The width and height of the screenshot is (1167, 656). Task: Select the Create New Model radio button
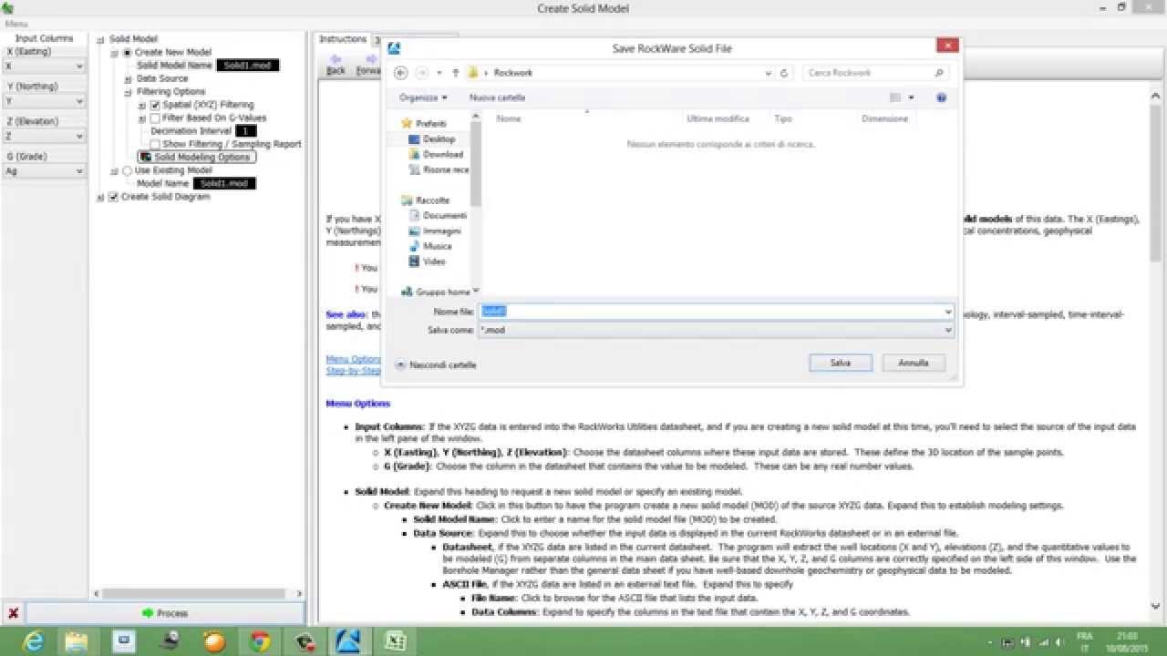coord(128,52)
